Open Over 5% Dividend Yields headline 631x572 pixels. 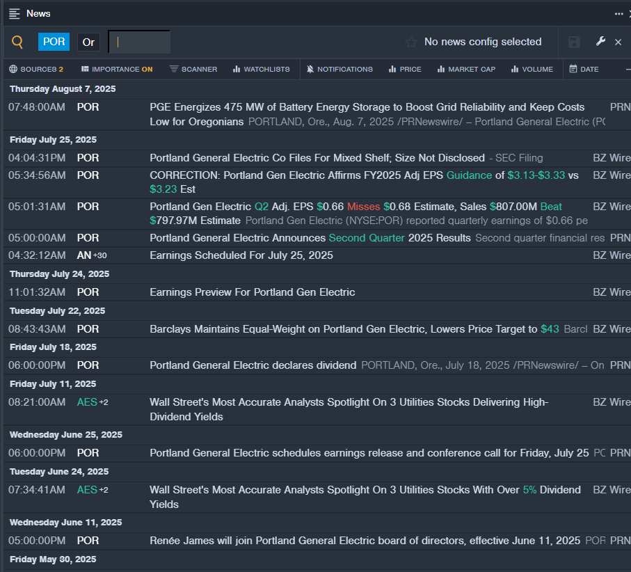coord(365,497)
